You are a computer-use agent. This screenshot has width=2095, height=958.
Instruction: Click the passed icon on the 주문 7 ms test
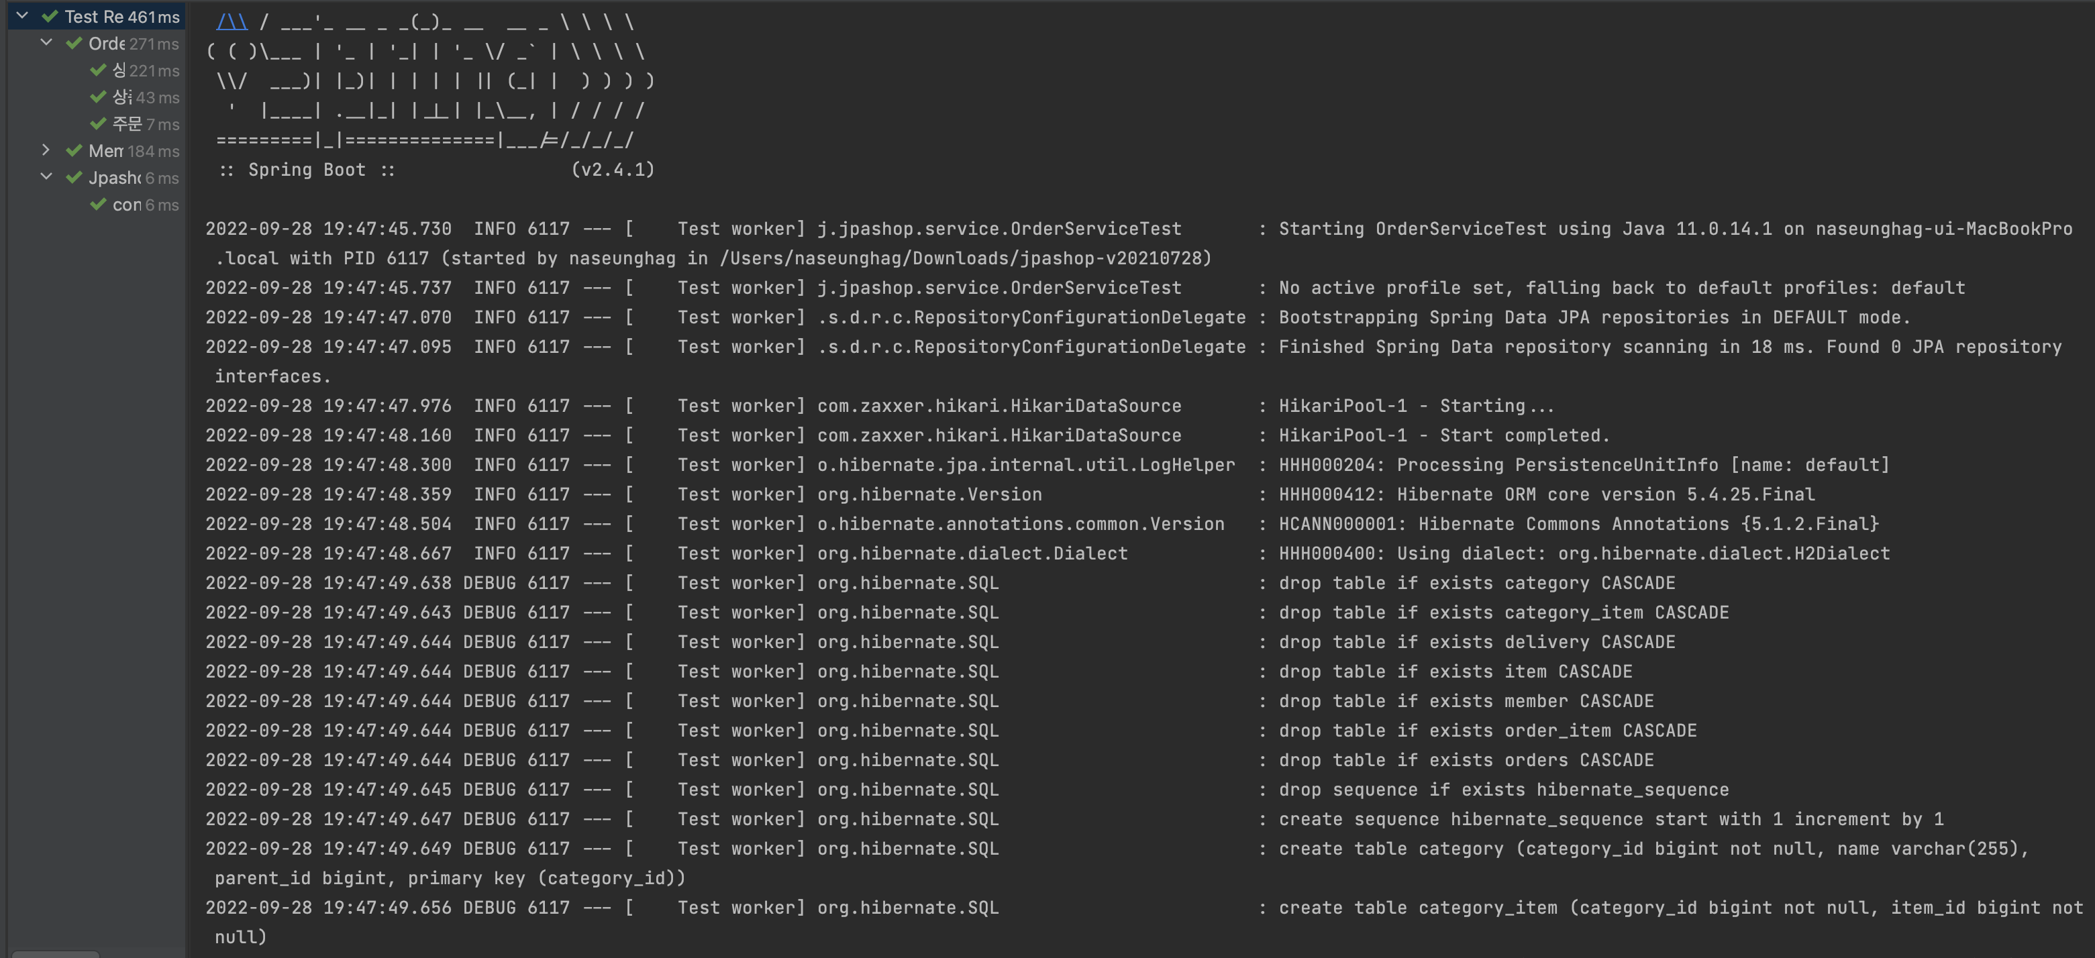point(99,123)
